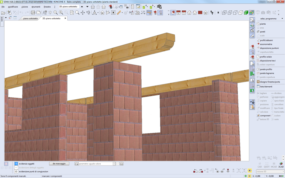Image resolution: width=285 pixels, height=178 pixels.
Task: Open the 'parametro uguale valore' combo box
Action: 114,164
